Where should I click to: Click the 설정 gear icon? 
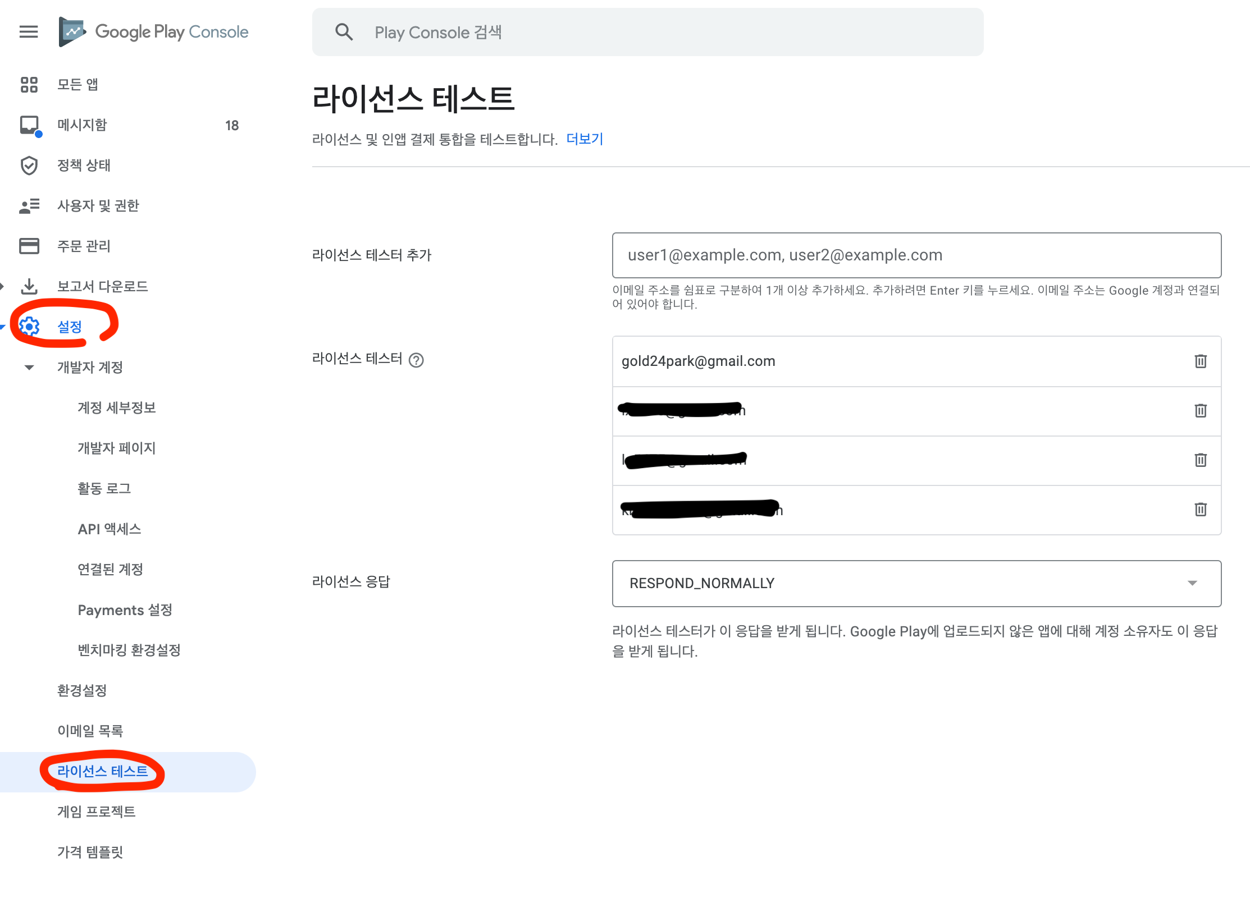pyautogui.click(x=29, y=326)
